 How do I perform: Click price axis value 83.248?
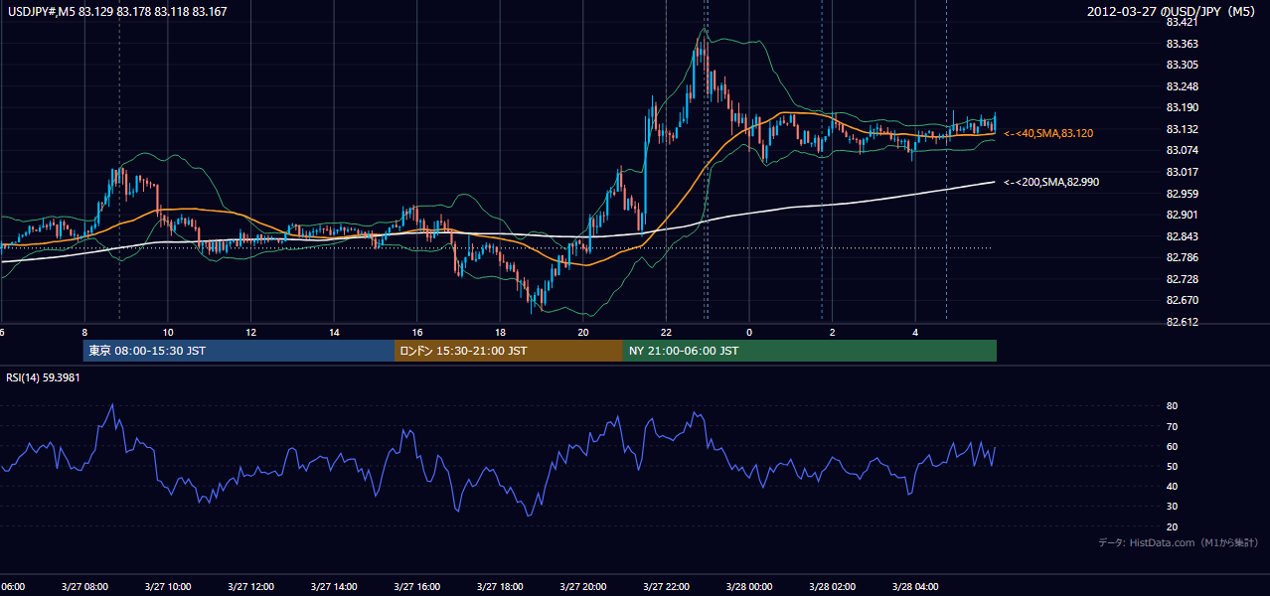(1183, 86)
